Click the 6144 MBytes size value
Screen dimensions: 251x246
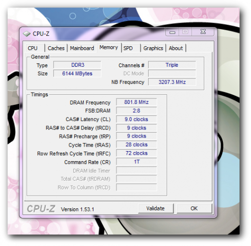[77, 73]
